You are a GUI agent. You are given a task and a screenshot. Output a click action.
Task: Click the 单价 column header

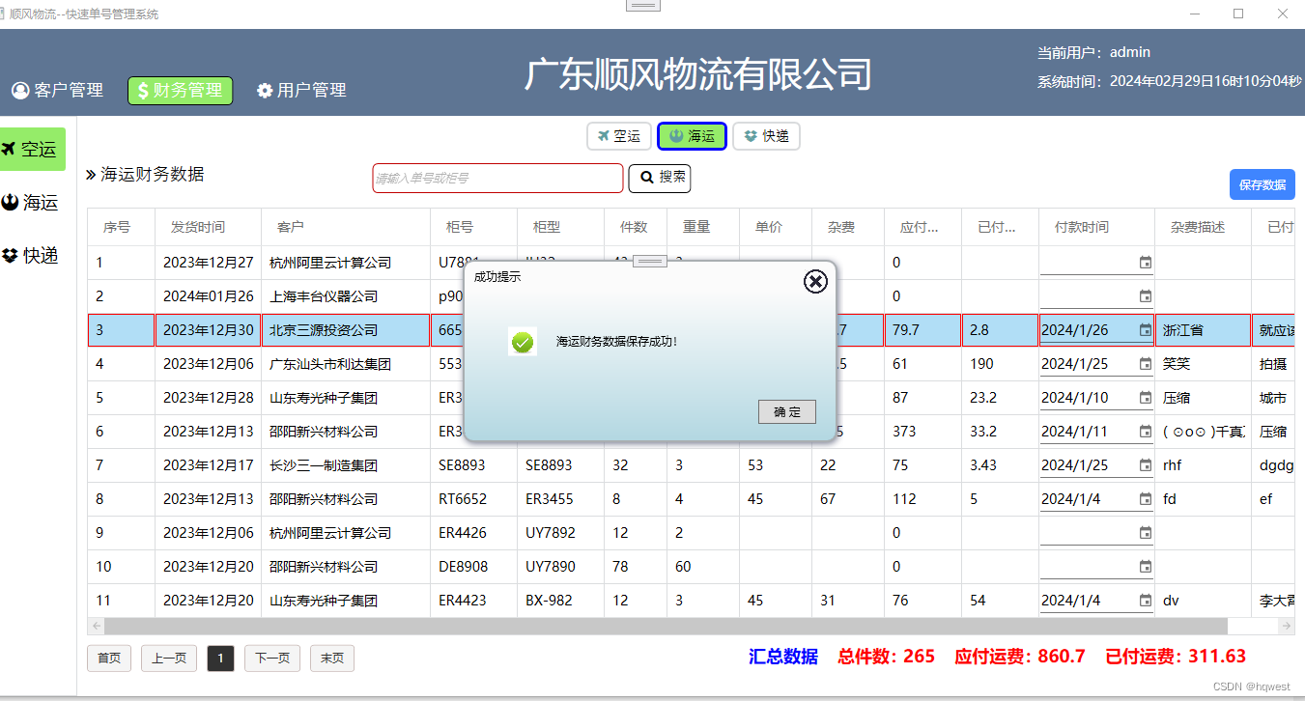pos(776,227)
